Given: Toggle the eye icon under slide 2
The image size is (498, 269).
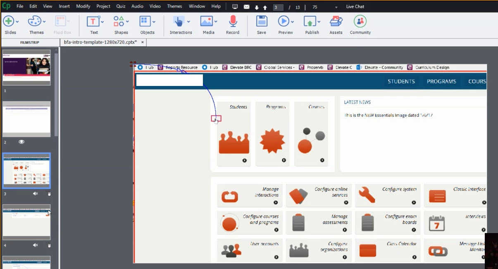Looking at the screenshot, I should (21, 142).
